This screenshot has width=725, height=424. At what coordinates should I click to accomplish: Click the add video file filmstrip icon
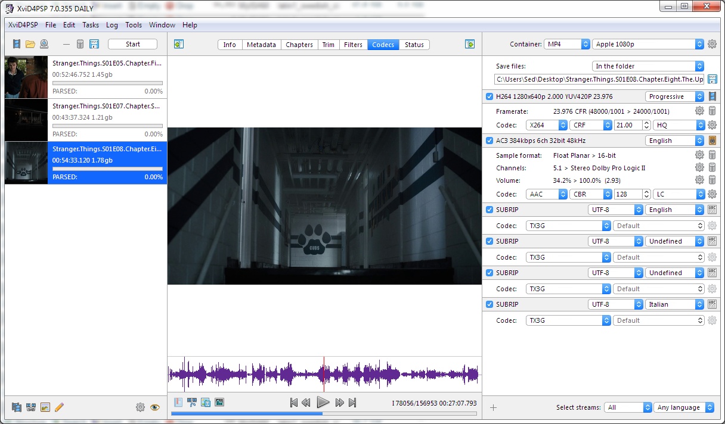pos(17,44)
